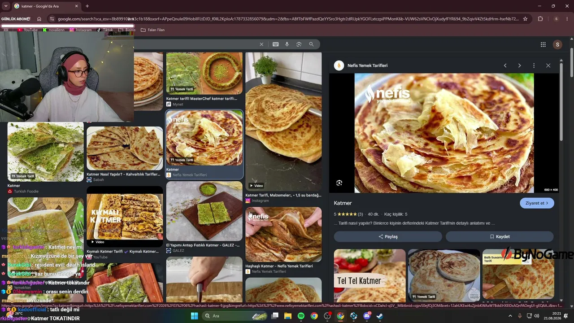Show the previous image in preview panel
The height and width of the screenshot is (323, 574).
click(x=505, y=65)
